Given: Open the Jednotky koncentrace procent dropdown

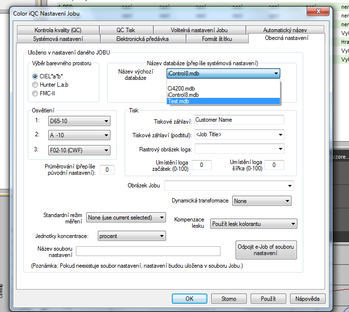Looking at the screenshot, I should [x=132, y=236].
